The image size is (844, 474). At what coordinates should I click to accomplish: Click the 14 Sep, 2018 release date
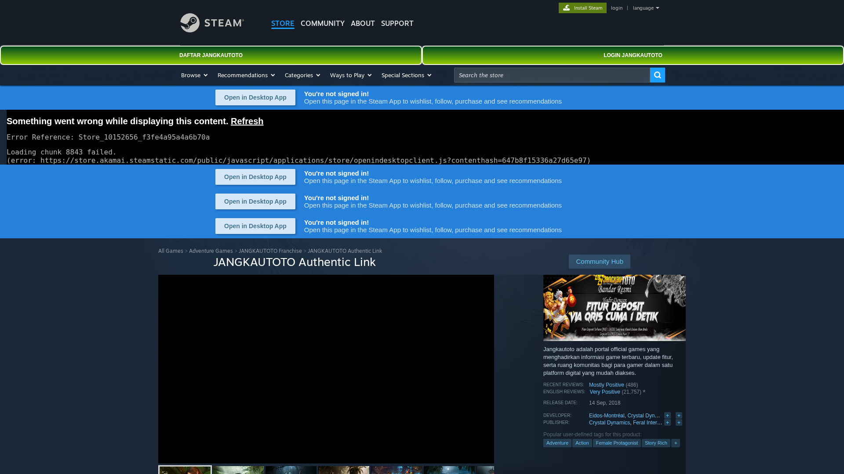pos(605,403)
